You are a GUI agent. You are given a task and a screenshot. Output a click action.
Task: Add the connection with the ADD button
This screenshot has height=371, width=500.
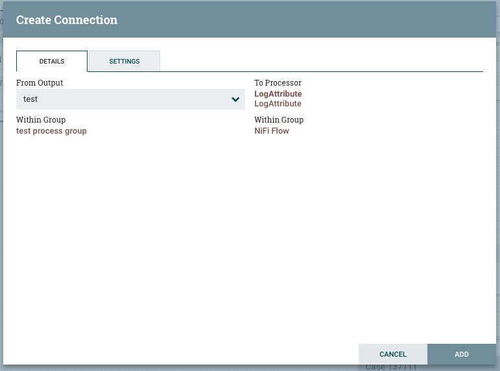click(462, 354)
